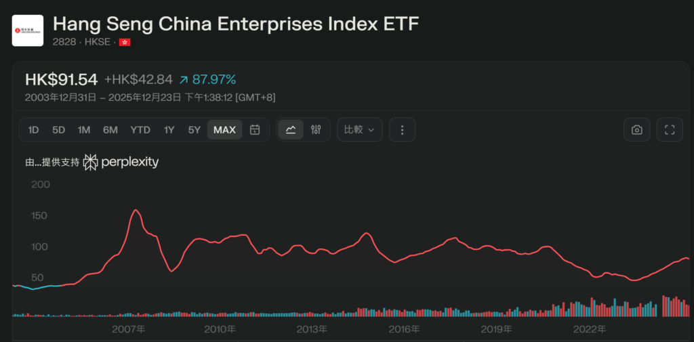Show the 6M time range
694x342 pixels.
click(x=110, y=130)
